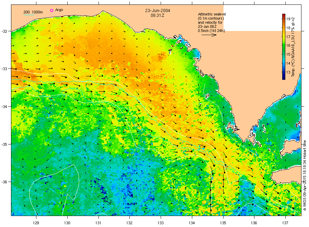Click the 134 longitude axis label
Viewport: 309px width, 227px height.
(x=192, y=223)
